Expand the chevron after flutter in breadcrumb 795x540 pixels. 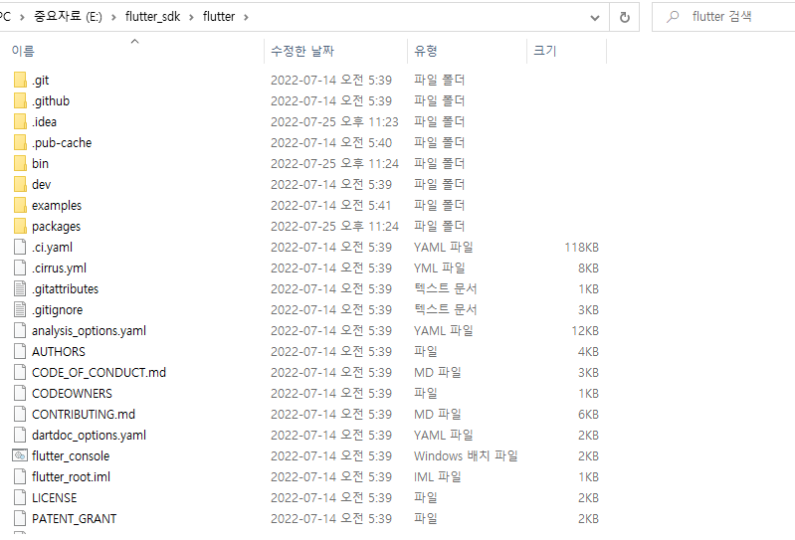point(246,17)
